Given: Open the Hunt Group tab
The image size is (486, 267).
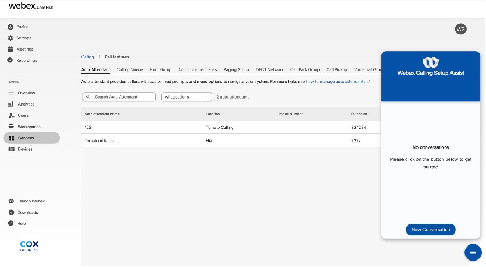Looking at the screenshot, I should pyautogui.click(x=161, y=69).
